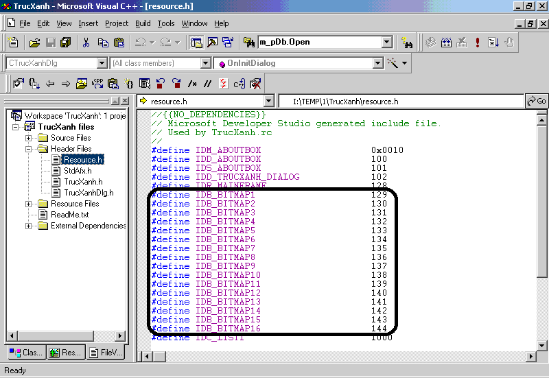Select TrucXanhDlg.h in the file tree
Viewport: 549px width, 378px height.
(x=89, y=193)
